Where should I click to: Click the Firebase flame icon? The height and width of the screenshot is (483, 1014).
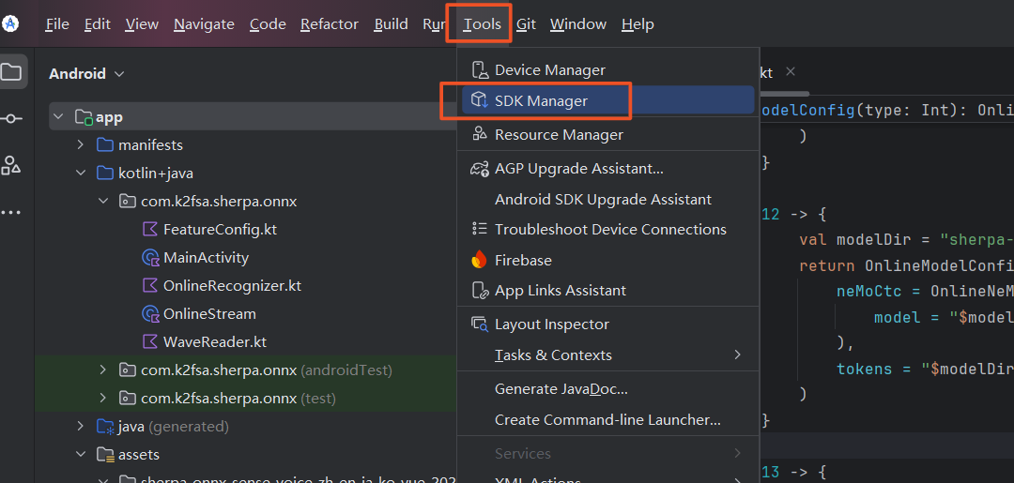[x=479, y=260]
